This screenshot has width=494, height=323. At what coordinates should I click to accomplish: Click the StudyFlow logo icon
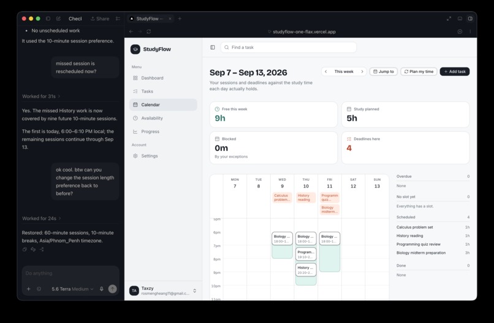point(135,49)
